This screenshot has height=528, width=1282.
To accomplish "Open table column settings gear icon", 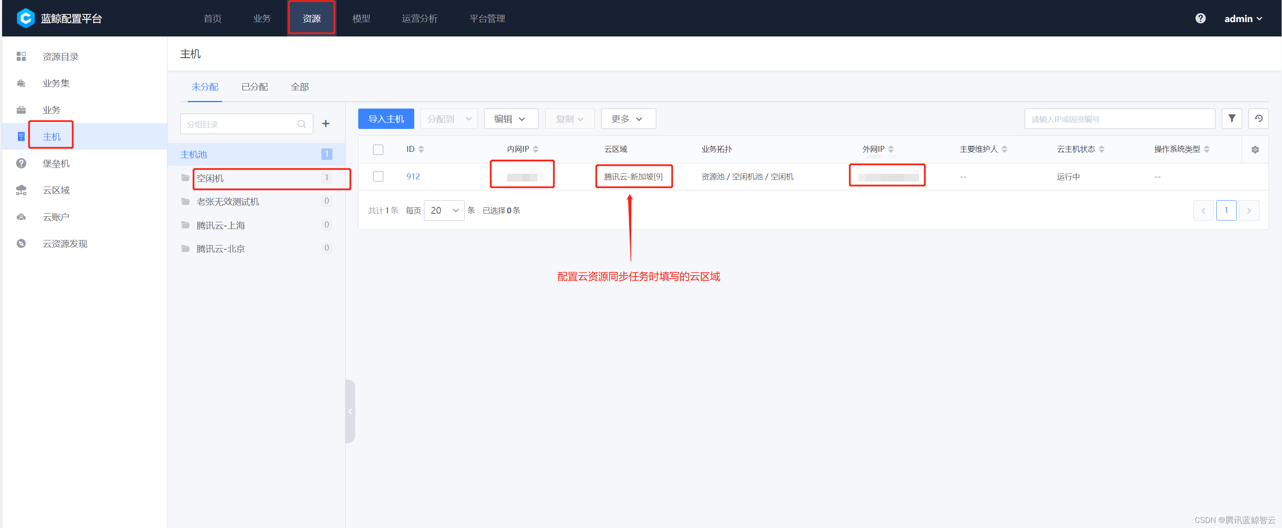I will pyautogui.click(x=1255, y=149).
